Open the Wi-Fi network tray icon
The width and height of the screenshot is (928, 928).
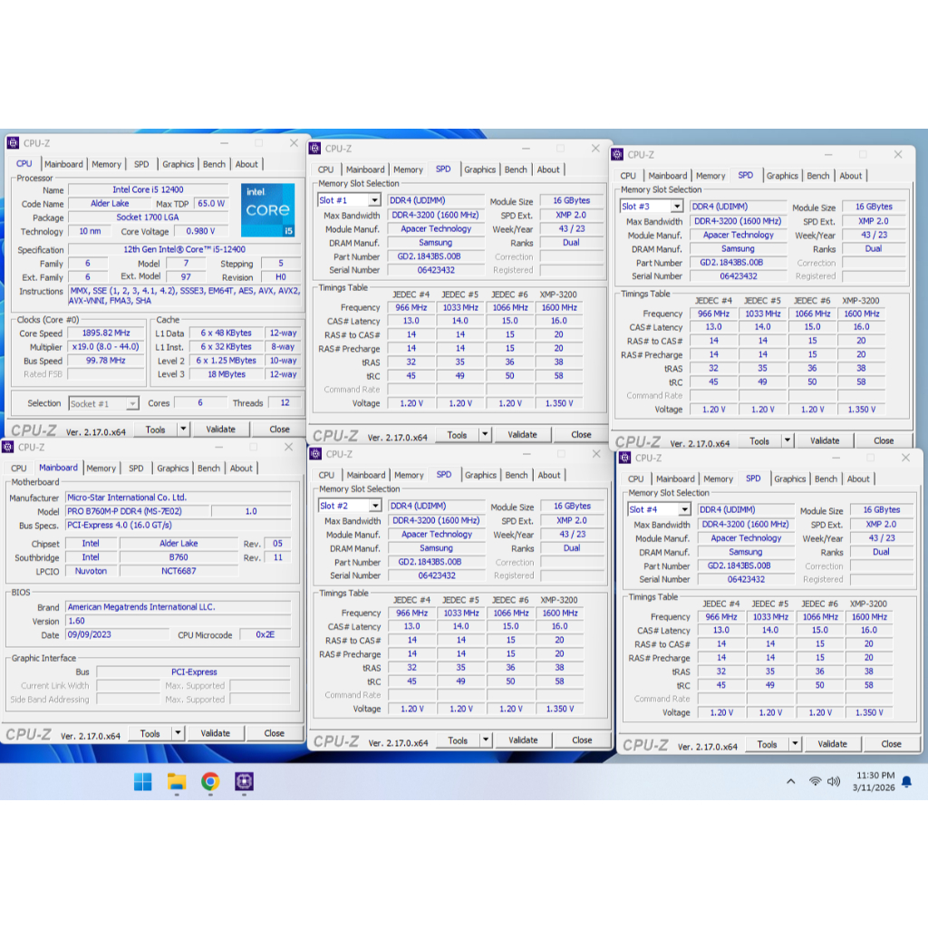point(815,781)
